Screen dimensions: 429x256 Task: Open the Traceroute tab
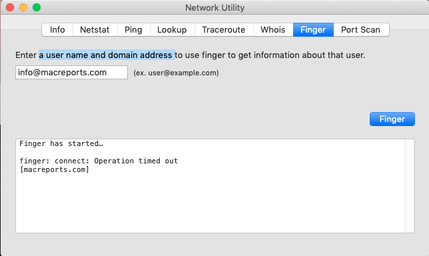(224, 29)
